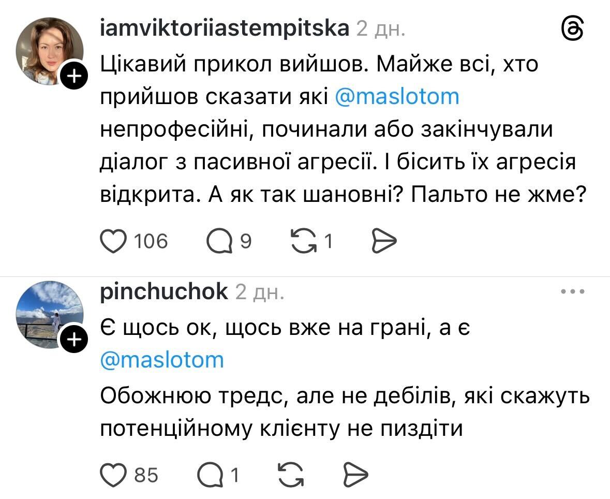Screen dimensions: 610x499
Task: Send the pinchuchok reply with share icon
Action: pos(355,474)
